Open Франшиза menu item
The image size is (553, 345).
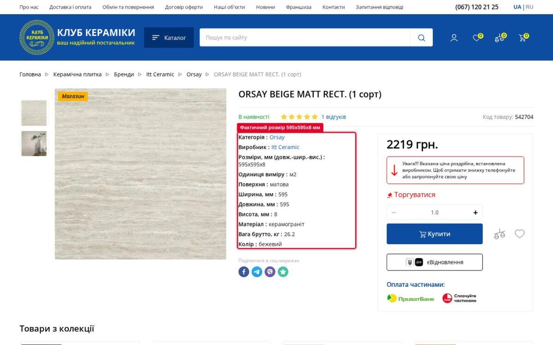point(299,7)
